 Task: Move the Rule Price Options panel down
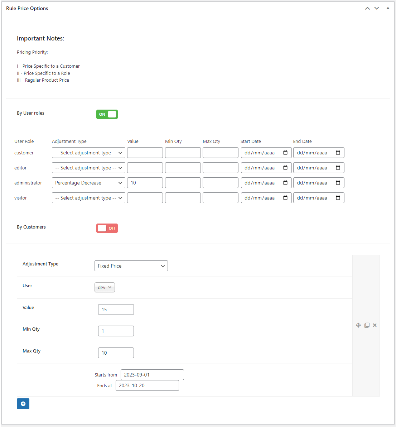pyautogui.click(x=377, y=8)
